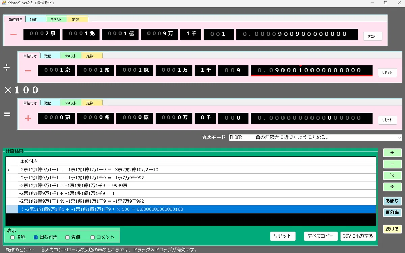Click CSVに出力する button
Image resolution: width=405 pixels, height=253 pixels.
point(358,236)
